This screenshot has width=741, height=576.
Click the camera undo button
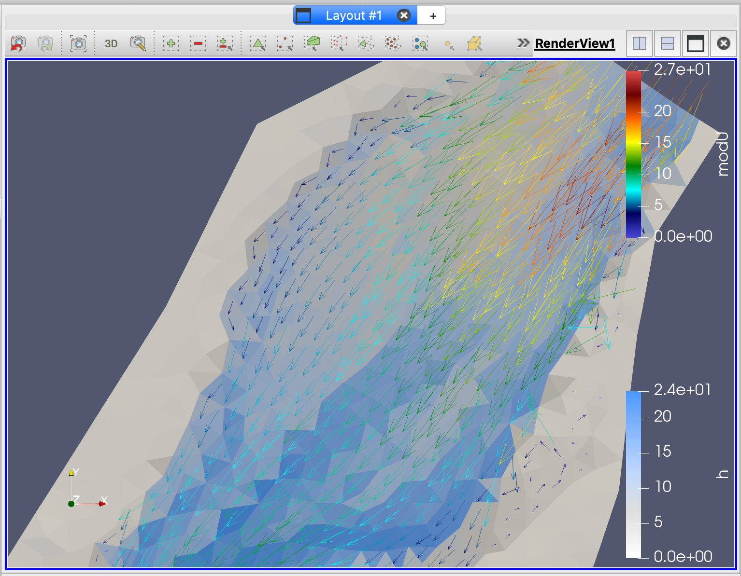(18, 43)
